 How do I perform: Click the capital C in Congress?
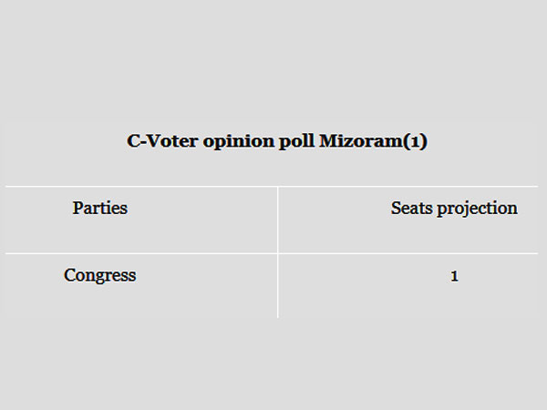(x=70, y=275)
